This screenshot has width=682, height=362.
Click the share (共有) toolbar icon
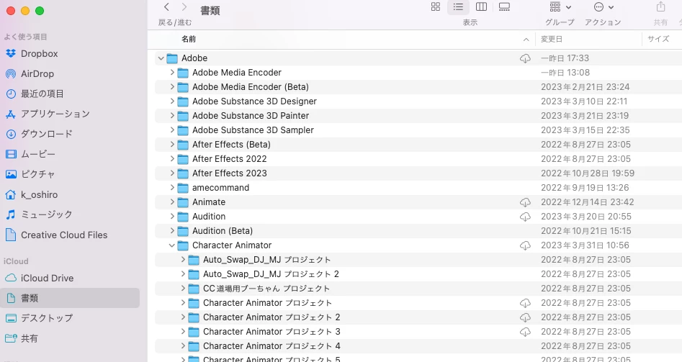(660, 6)
